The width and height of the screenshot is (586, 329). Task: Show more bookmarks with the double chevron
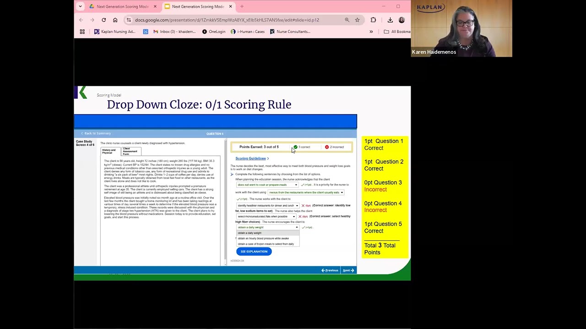click(x=371, y=32)
